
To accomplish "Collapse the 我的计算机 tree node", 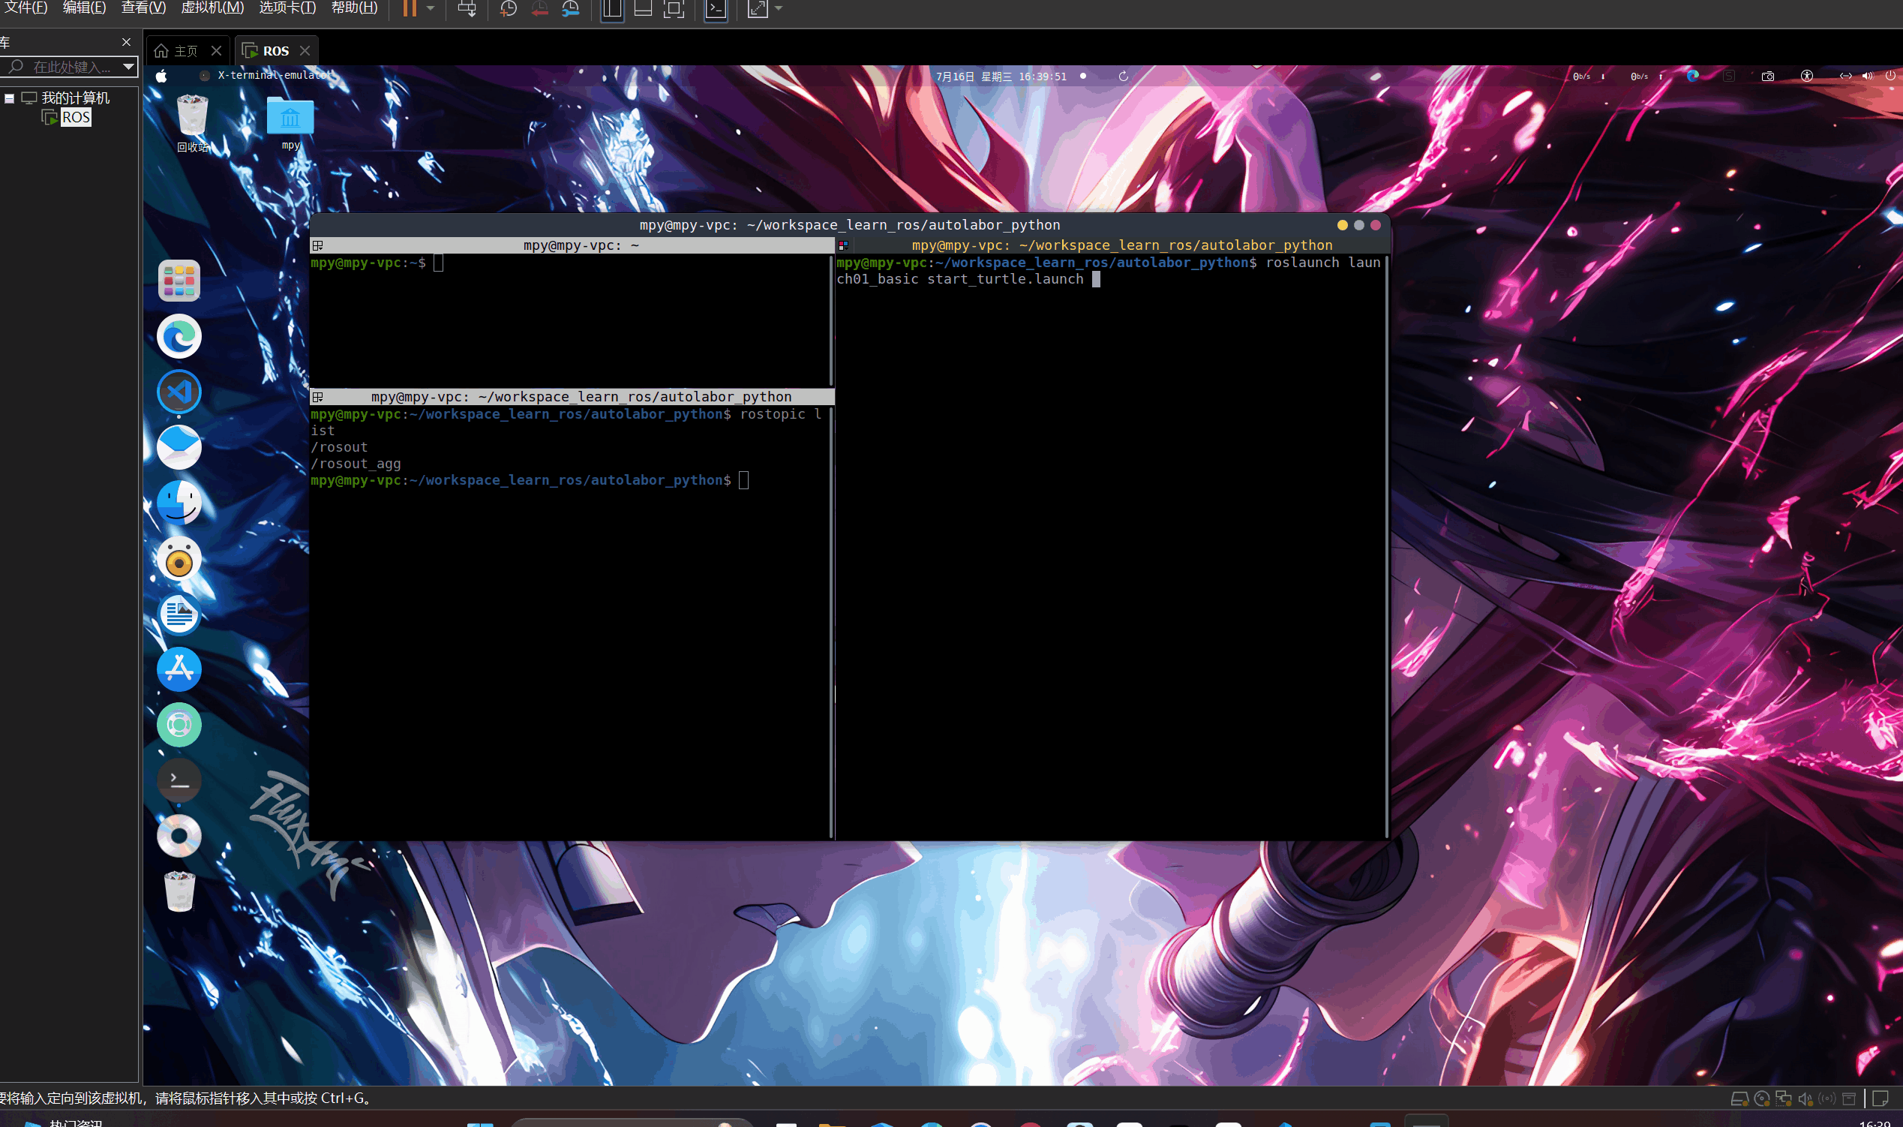I will [x=9, y=98].
